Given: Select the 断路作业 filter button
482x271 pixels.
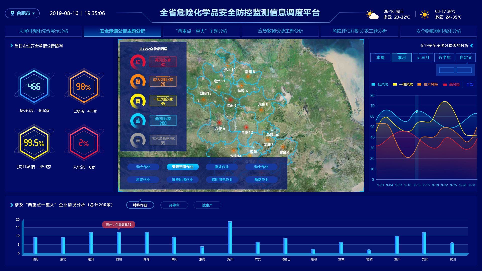Looking at the screenshot, I should 261,180.
